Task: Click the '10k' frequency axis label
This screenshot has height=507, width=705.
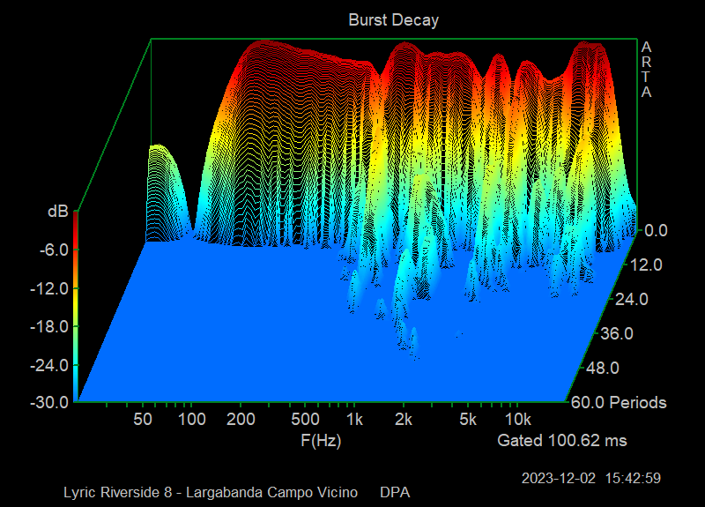Action: tap(518, 420)
